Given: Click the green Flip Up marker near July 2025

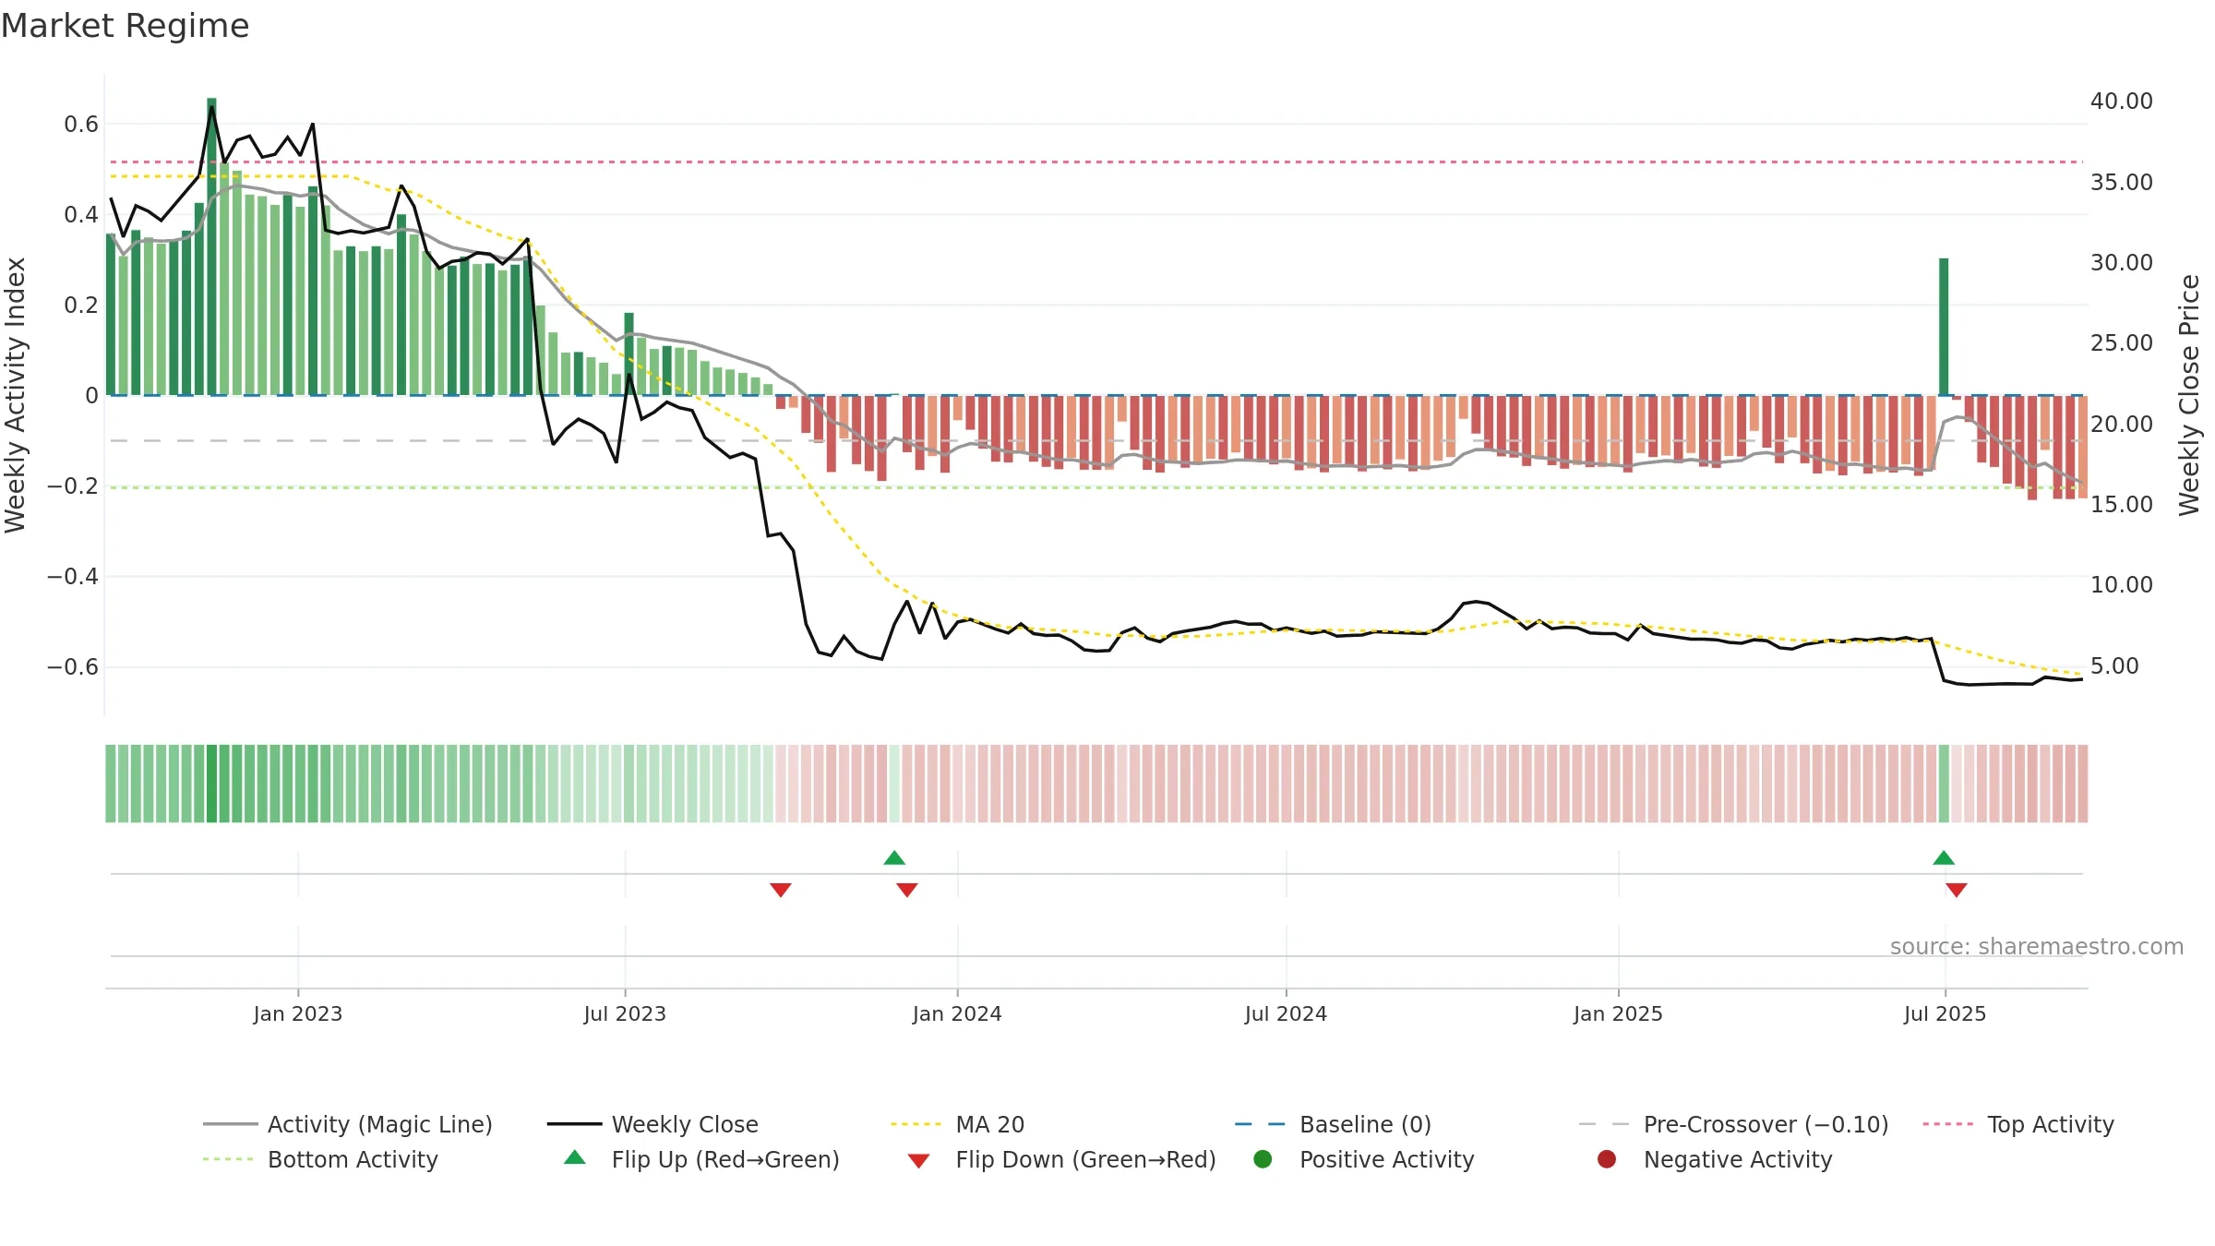Looking at the screenshot, I should coord(1944,857).
